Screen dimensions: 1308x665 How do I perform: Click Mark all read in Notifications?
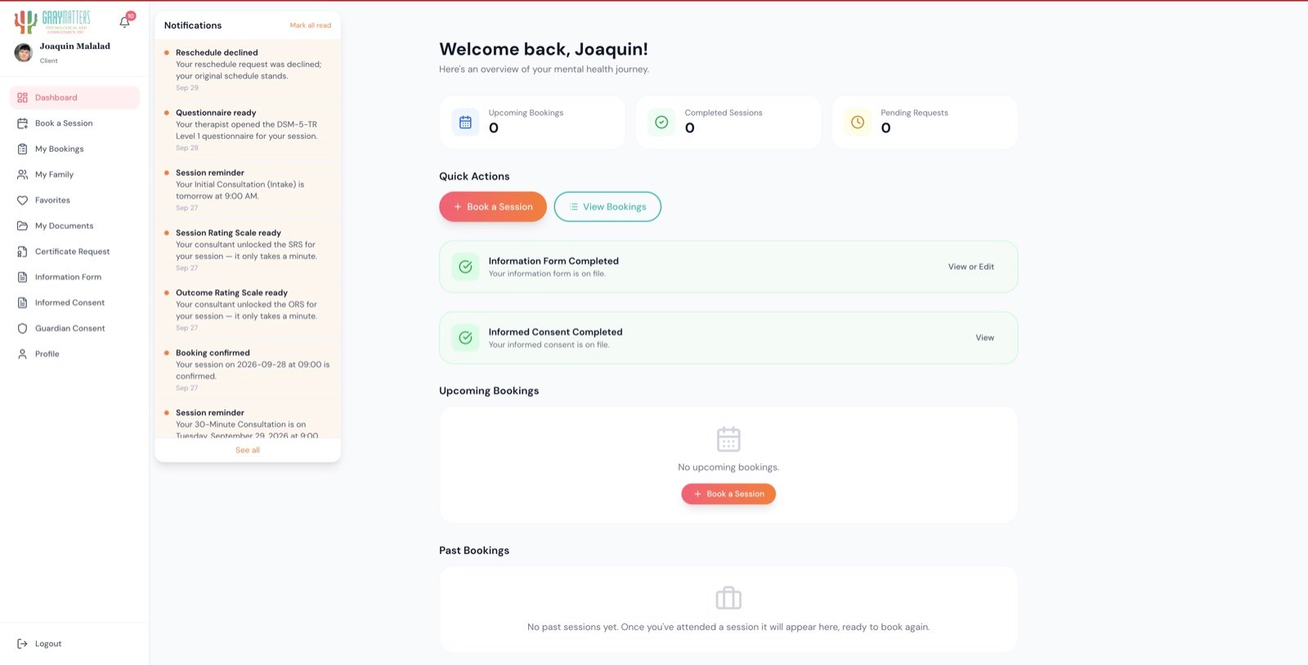(311, 25)
